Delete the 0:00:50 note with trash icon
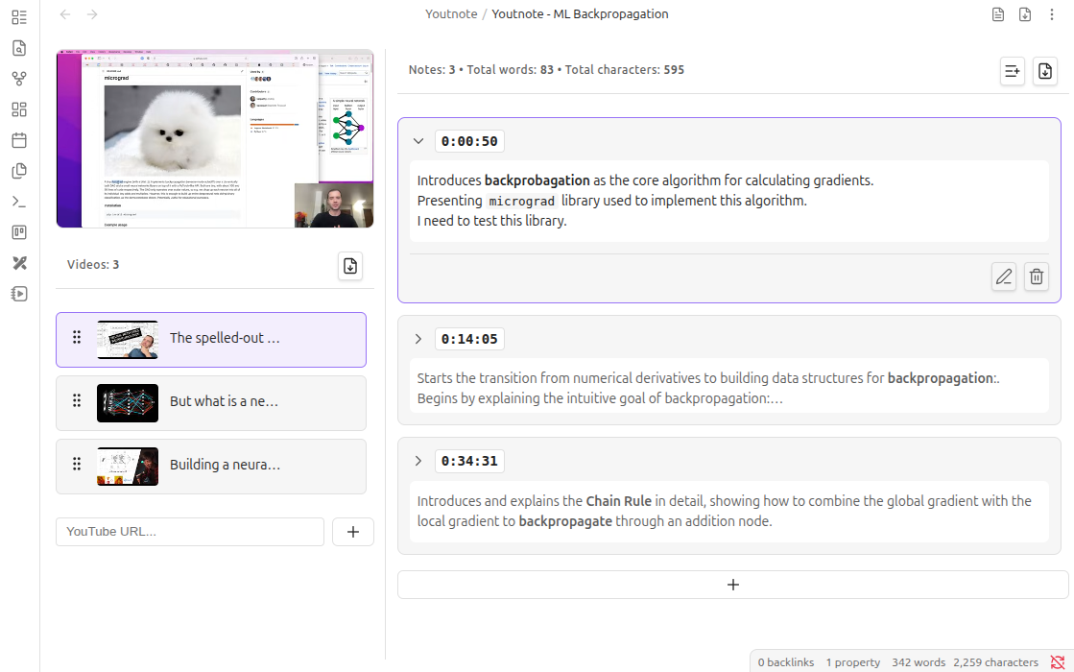This screenshot has width=1074, height=672. [x=1037, y=276]
